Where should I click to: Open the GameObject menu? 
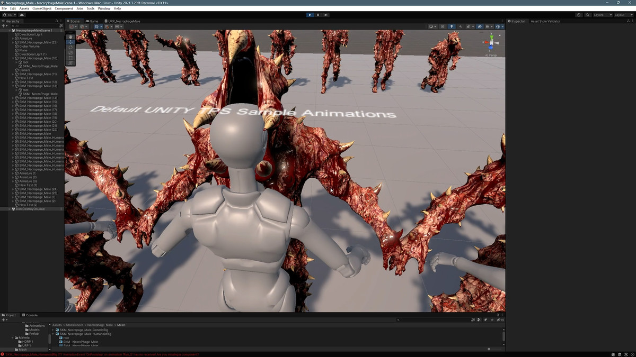42,8
